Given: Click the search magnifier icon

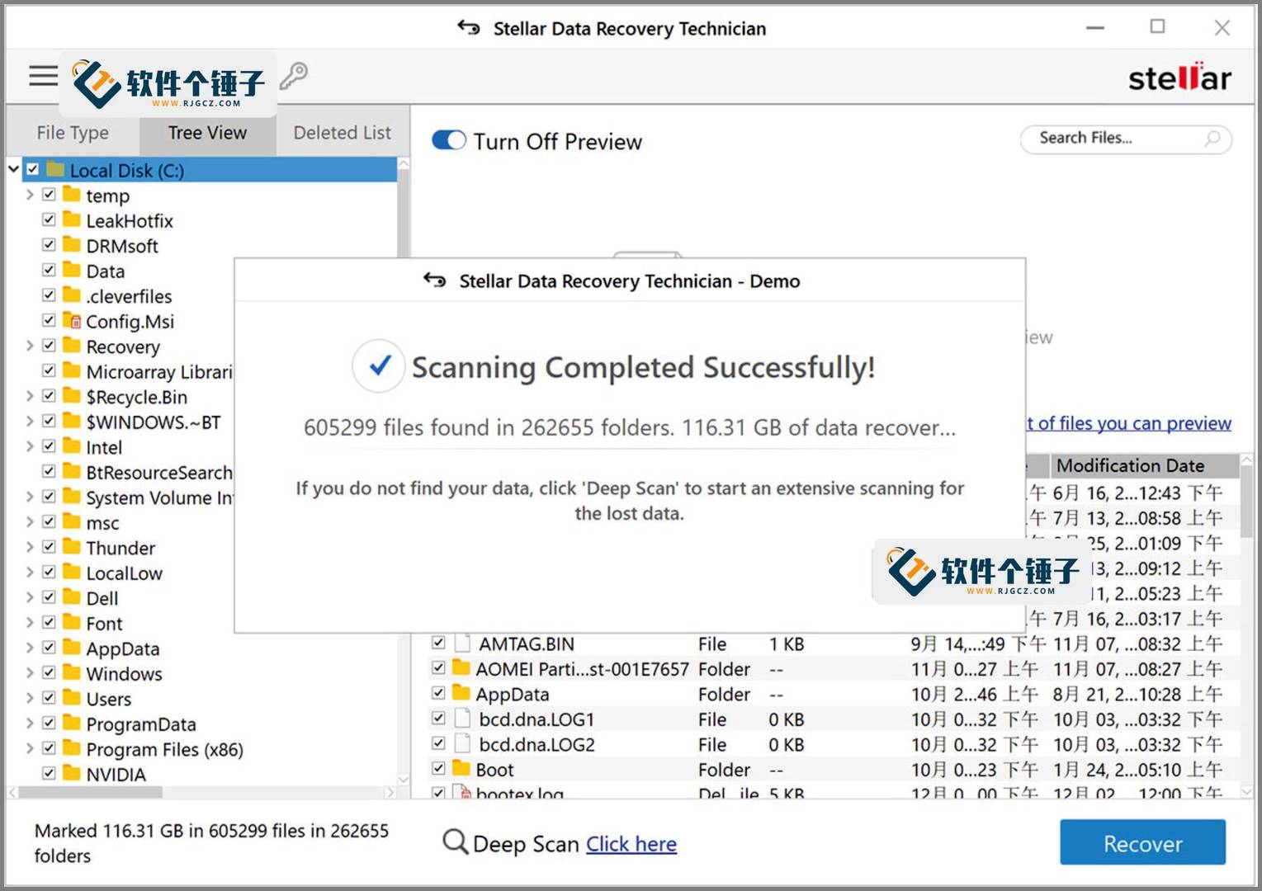Looking at the screenshot, I should click(1211, 139).
